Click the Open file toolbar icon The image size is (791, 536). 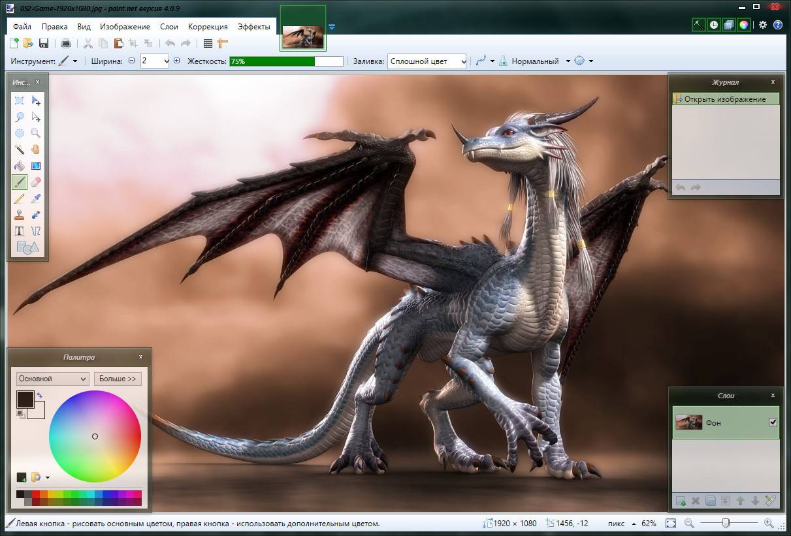pyautogui.click(x=28, y=43)
